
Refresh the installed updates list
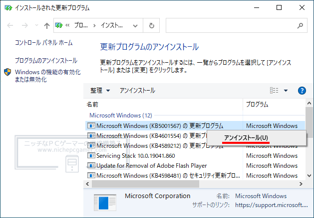(x=152, y=25)
